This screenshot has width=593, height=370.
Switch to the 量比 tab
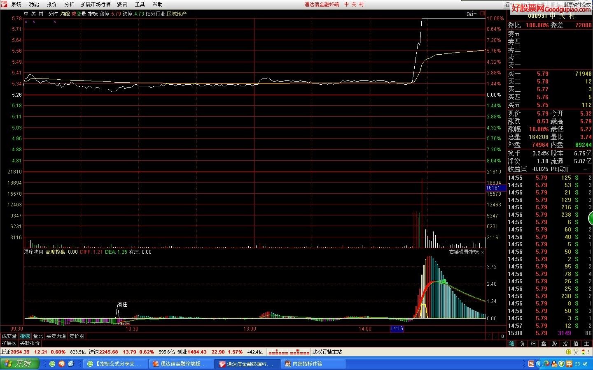coord(38,336)
